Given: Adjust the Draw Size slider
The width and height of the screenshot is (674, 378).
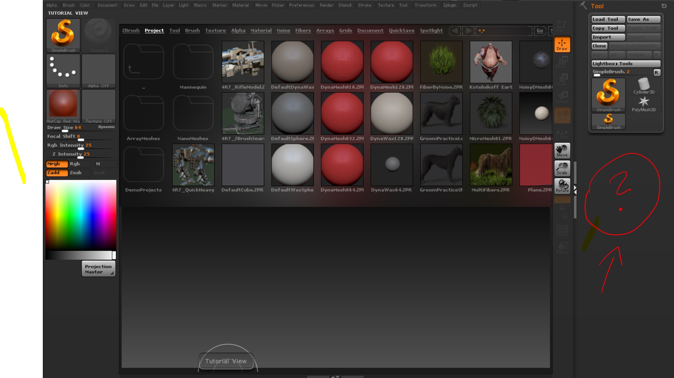Looking at the screenshot, I should (x=81, y=128).
